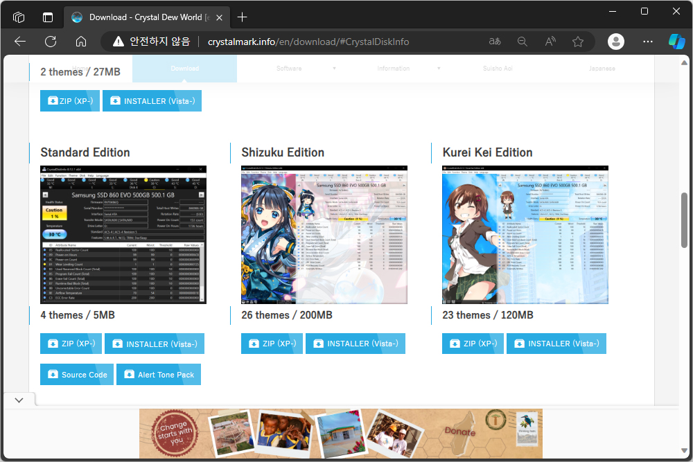Click the scrollbar down arrow
693x462 pixels.
[x=684, y=450]
